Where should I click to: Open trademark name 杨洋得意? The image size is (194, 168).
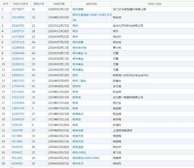(x=78, y=9)
